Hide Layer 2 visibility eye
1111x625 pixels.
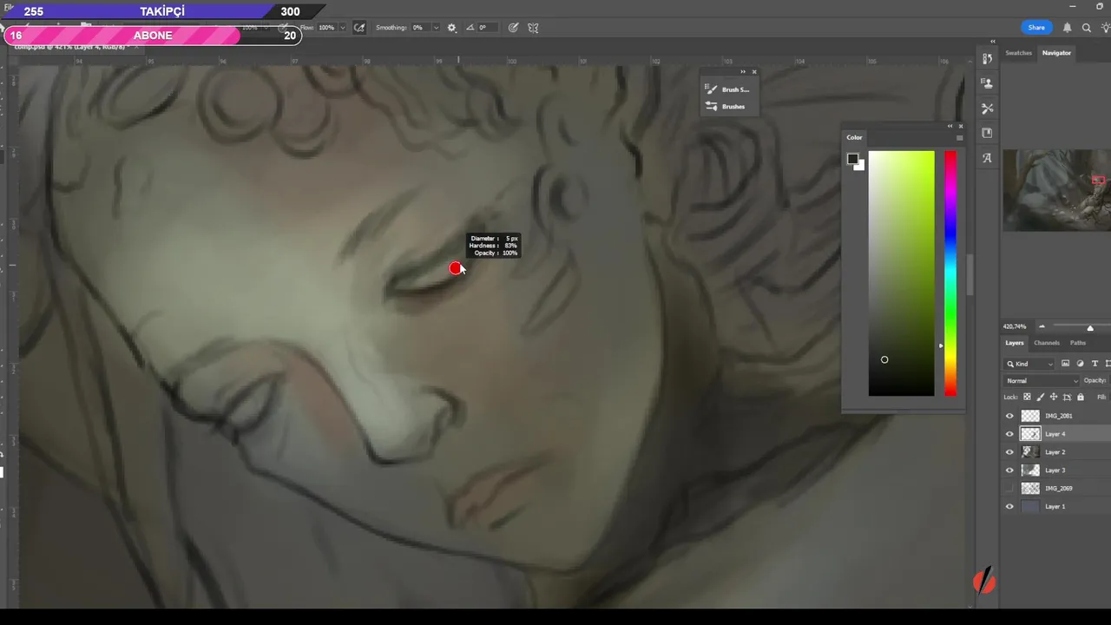tap(1009, 452)
